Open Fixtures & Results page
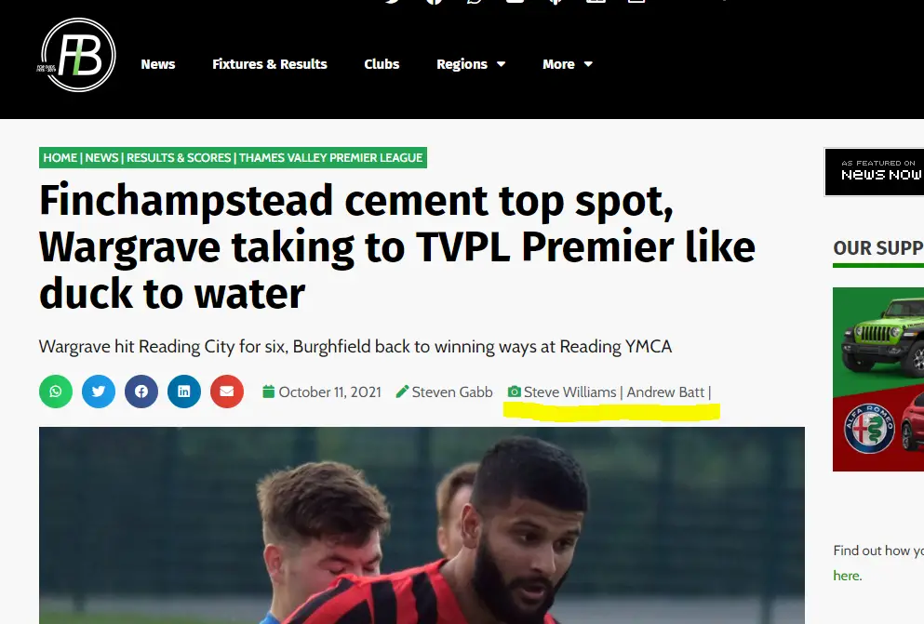The width and height of the screenshot is (924, 624). [x=269, y=64]
